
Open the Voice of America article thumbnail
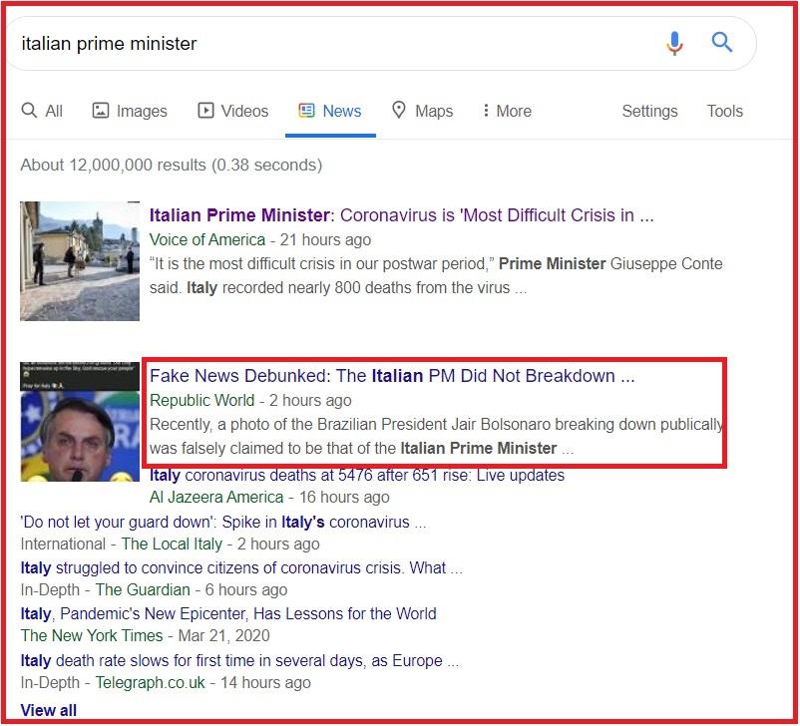pos(80,261)
